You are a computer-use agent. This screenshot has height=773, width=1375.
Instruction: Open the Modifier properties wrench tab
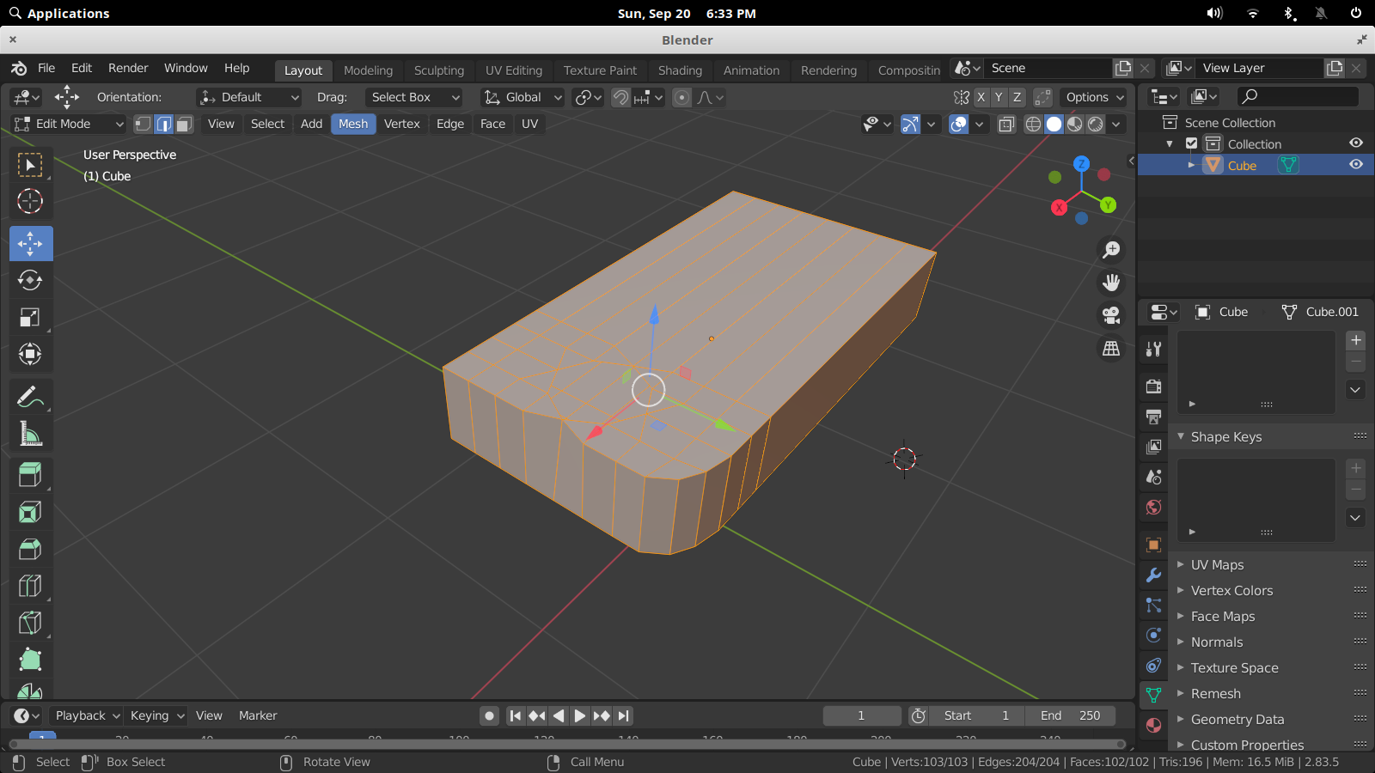click(1153, 575)
